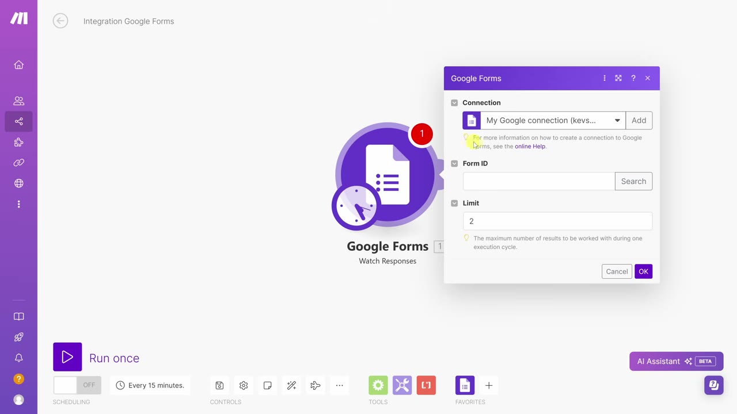737x414 pixels.
Task: Open the purple Tools wrench icon
Action: click(402, 385)
